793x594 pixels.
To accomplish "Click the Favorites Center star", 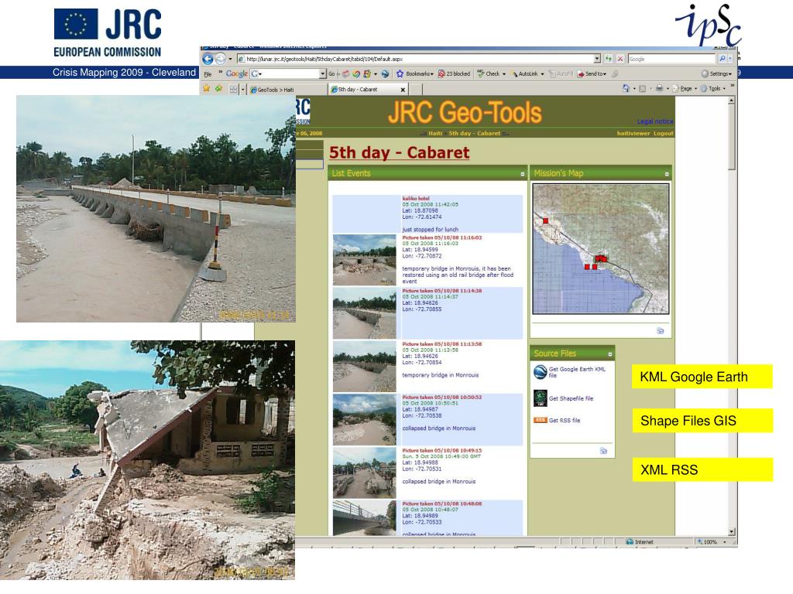I will point(206,88).
